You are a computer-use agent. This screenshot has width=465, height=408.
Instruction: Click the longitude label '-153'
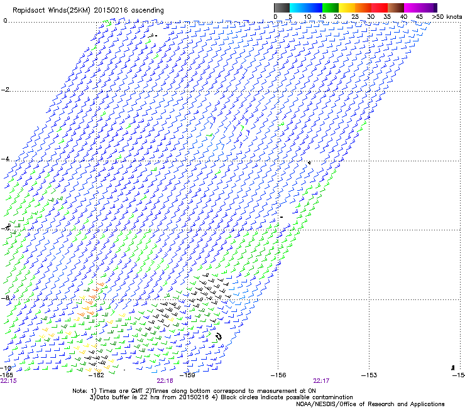[369, 375]
